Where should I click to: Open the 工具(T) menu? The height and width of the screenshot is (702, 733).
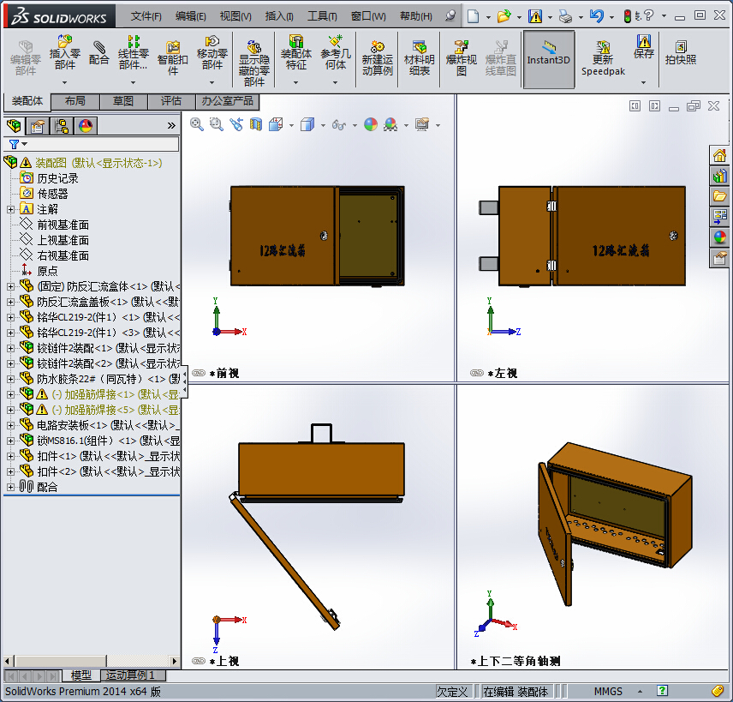click(322, 16)
